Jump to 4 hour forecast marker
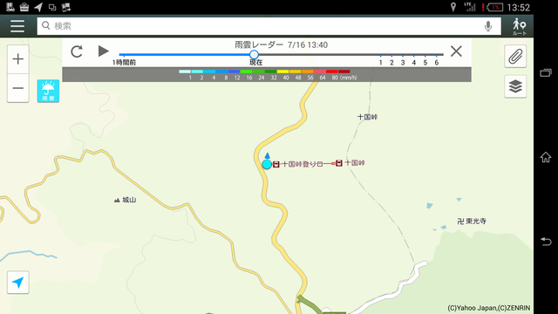Image resolution: width=558 pixels, height=314 pixels. pos(414,62)
